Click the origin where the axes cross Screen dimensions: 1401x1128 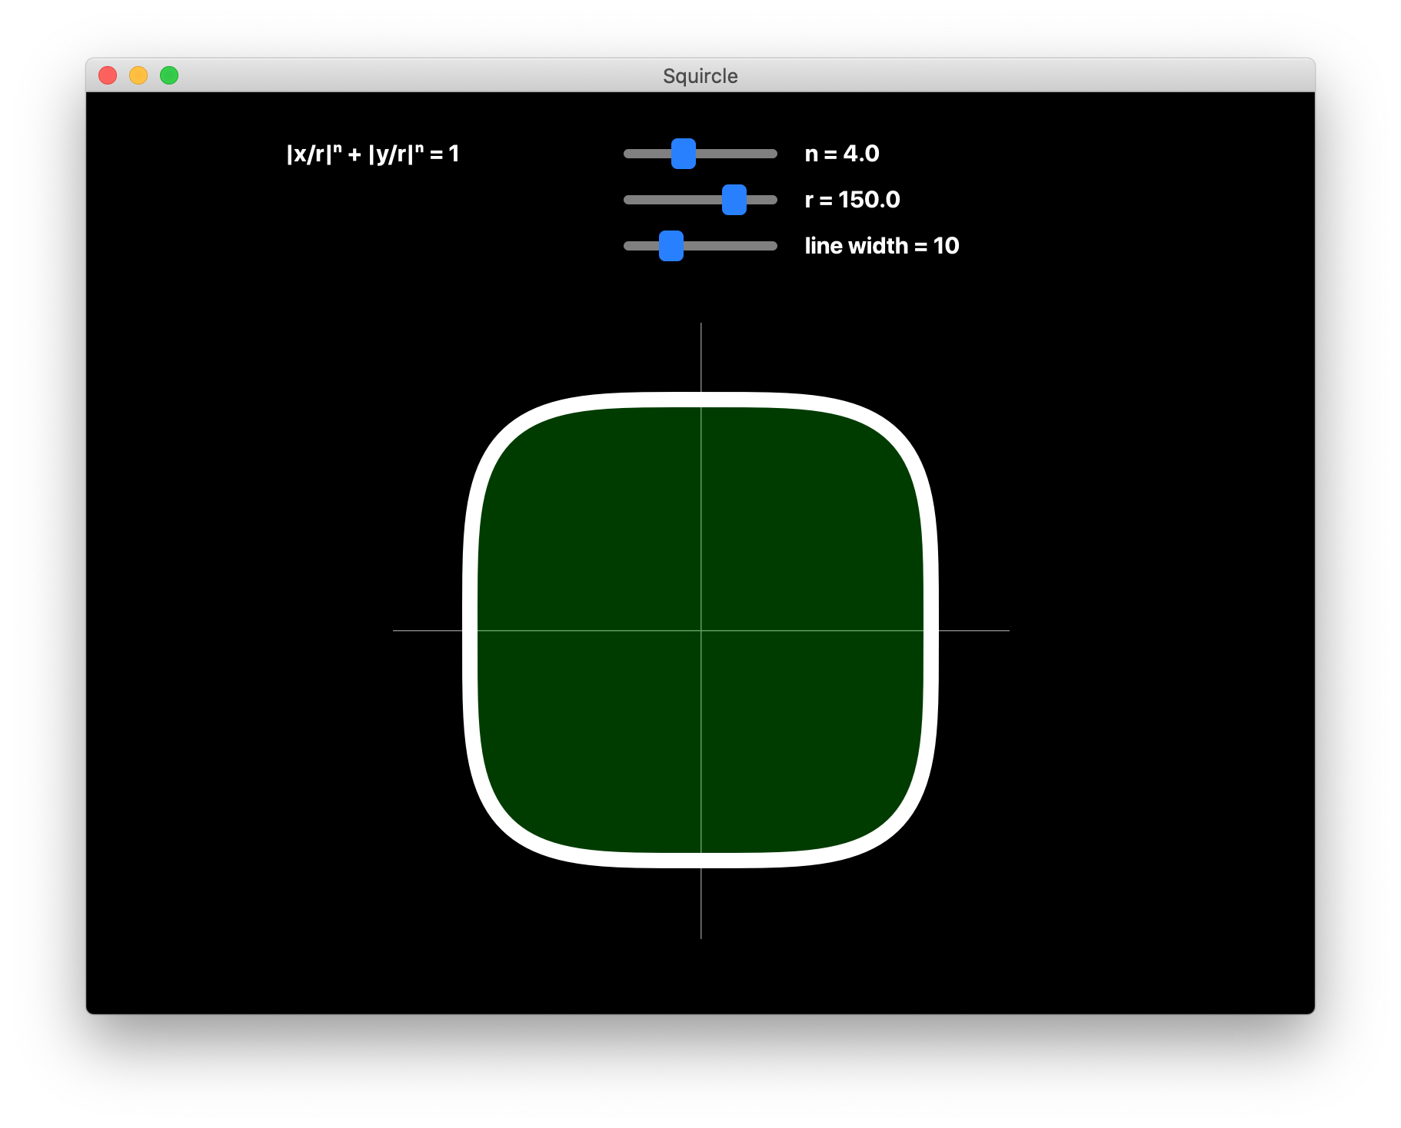coord(700,630)
